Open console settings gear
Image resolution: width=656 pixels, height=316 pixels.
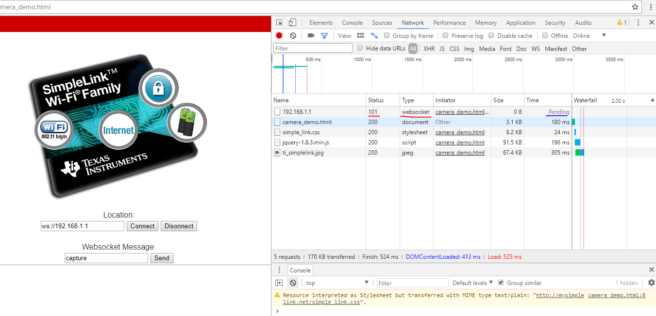(652, 283)
